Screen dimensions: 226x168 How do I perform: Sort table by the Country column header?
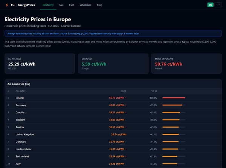21,92
